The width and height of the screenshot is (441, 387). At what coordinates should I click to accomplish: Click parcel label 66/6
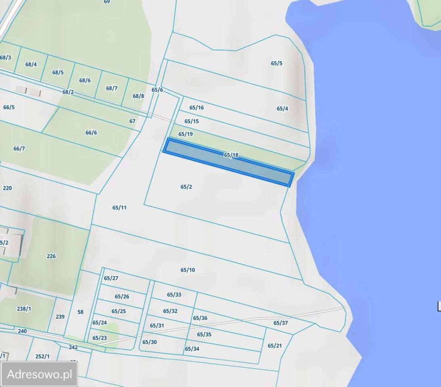(91, 133)
